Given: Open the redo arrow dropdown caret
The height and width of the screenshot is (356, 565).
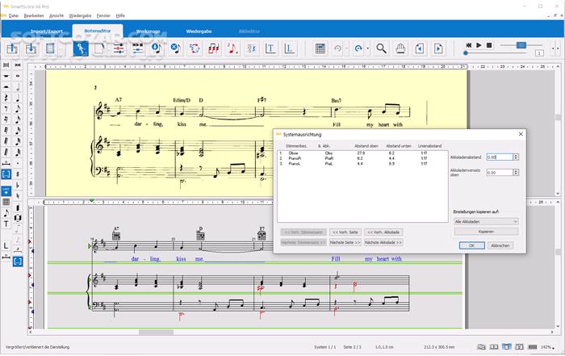Looking at the screenshot, I should [x=368, y=48].
